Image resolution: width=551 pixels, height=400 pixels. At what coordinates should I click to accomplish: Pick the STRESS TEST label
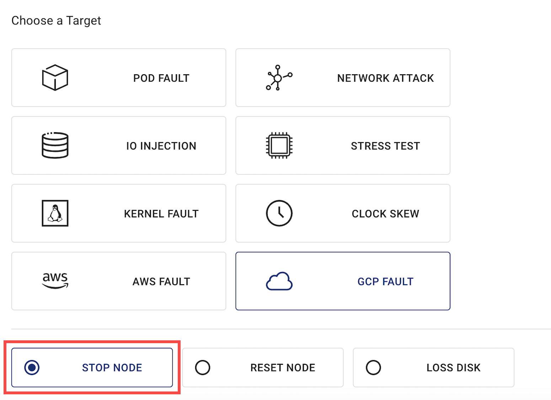click(x=385, y=146)
